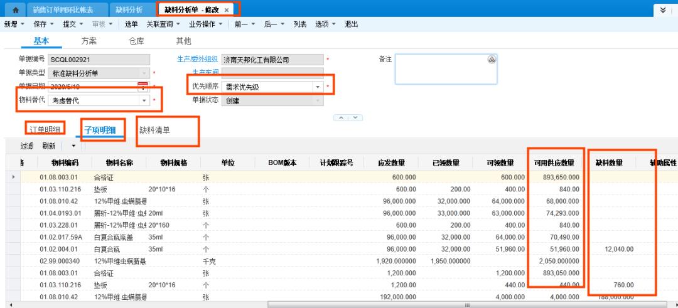Open the calendar picker for 单据日期
Screen dimensions: 678x308
coord(143,87)
